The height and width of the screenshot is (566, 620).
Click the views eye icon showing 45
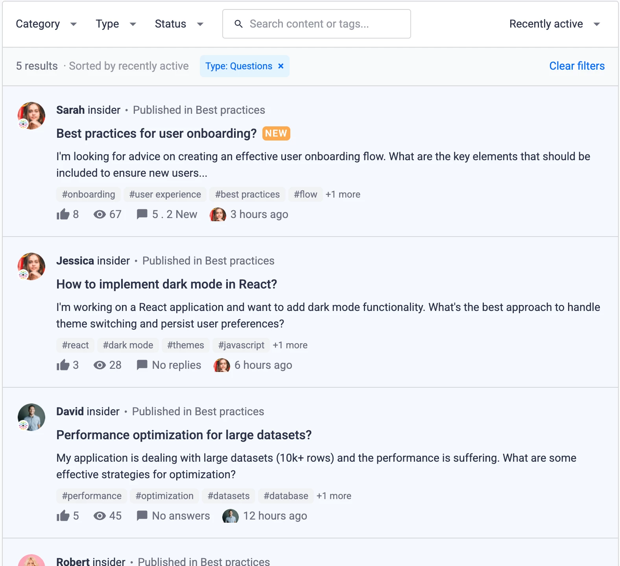point(100,516)
